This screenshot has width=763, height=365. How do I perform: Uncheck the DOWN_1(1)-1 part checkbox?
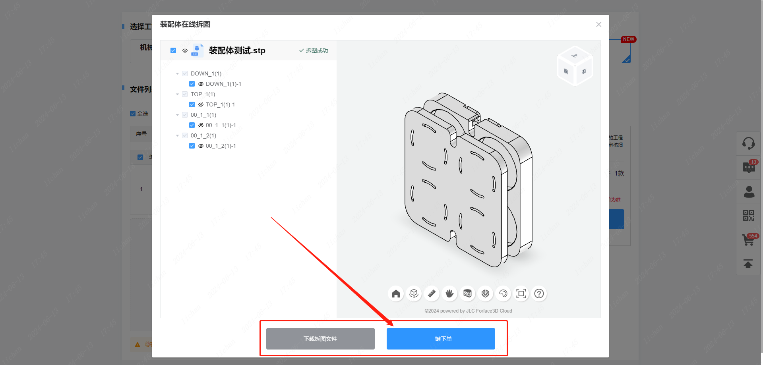tap(192, 84)
